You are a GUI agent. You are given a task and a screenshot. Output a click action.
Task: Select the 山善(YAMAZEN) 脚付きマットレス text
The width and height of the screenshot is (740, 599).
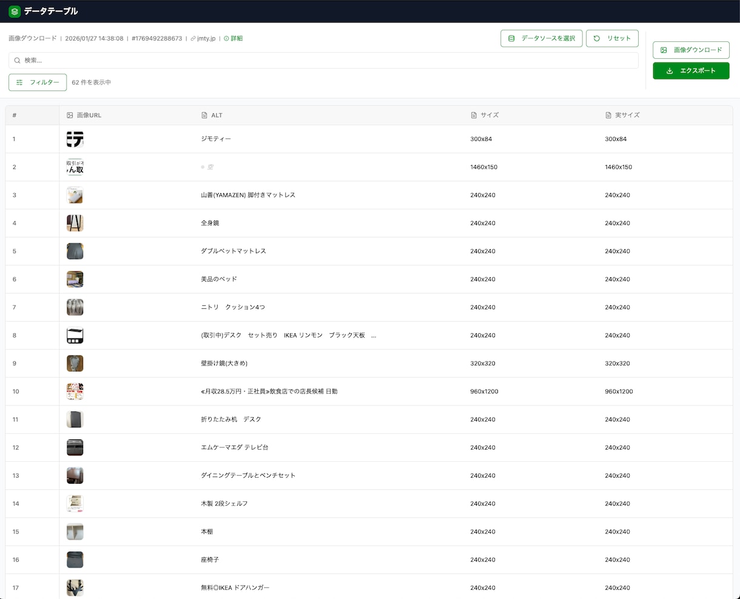248,195
